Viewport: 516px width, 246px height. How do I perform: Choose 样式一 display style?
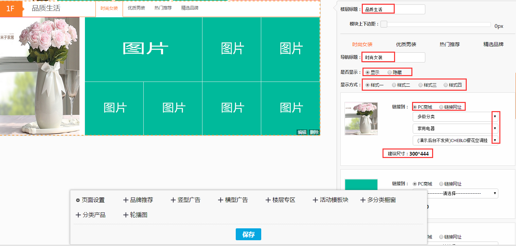tap(368, 85)
